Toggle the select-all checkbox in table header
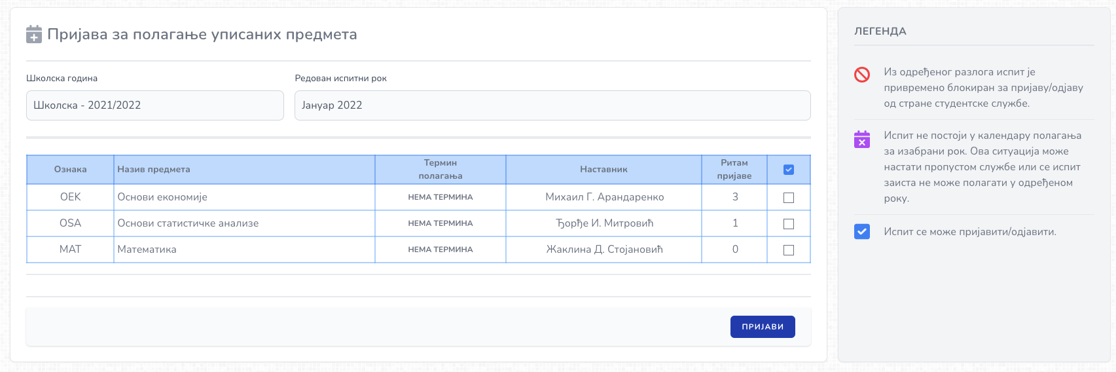The width and height of the screenshot is (1116, 372). coord(789,170)
